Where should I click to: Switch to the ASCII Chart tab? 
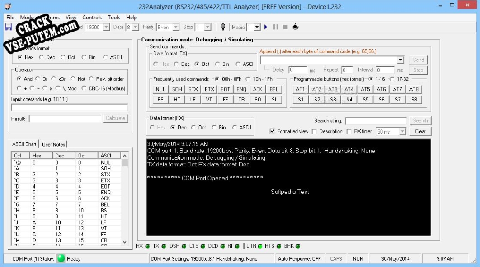coord(24,144)
